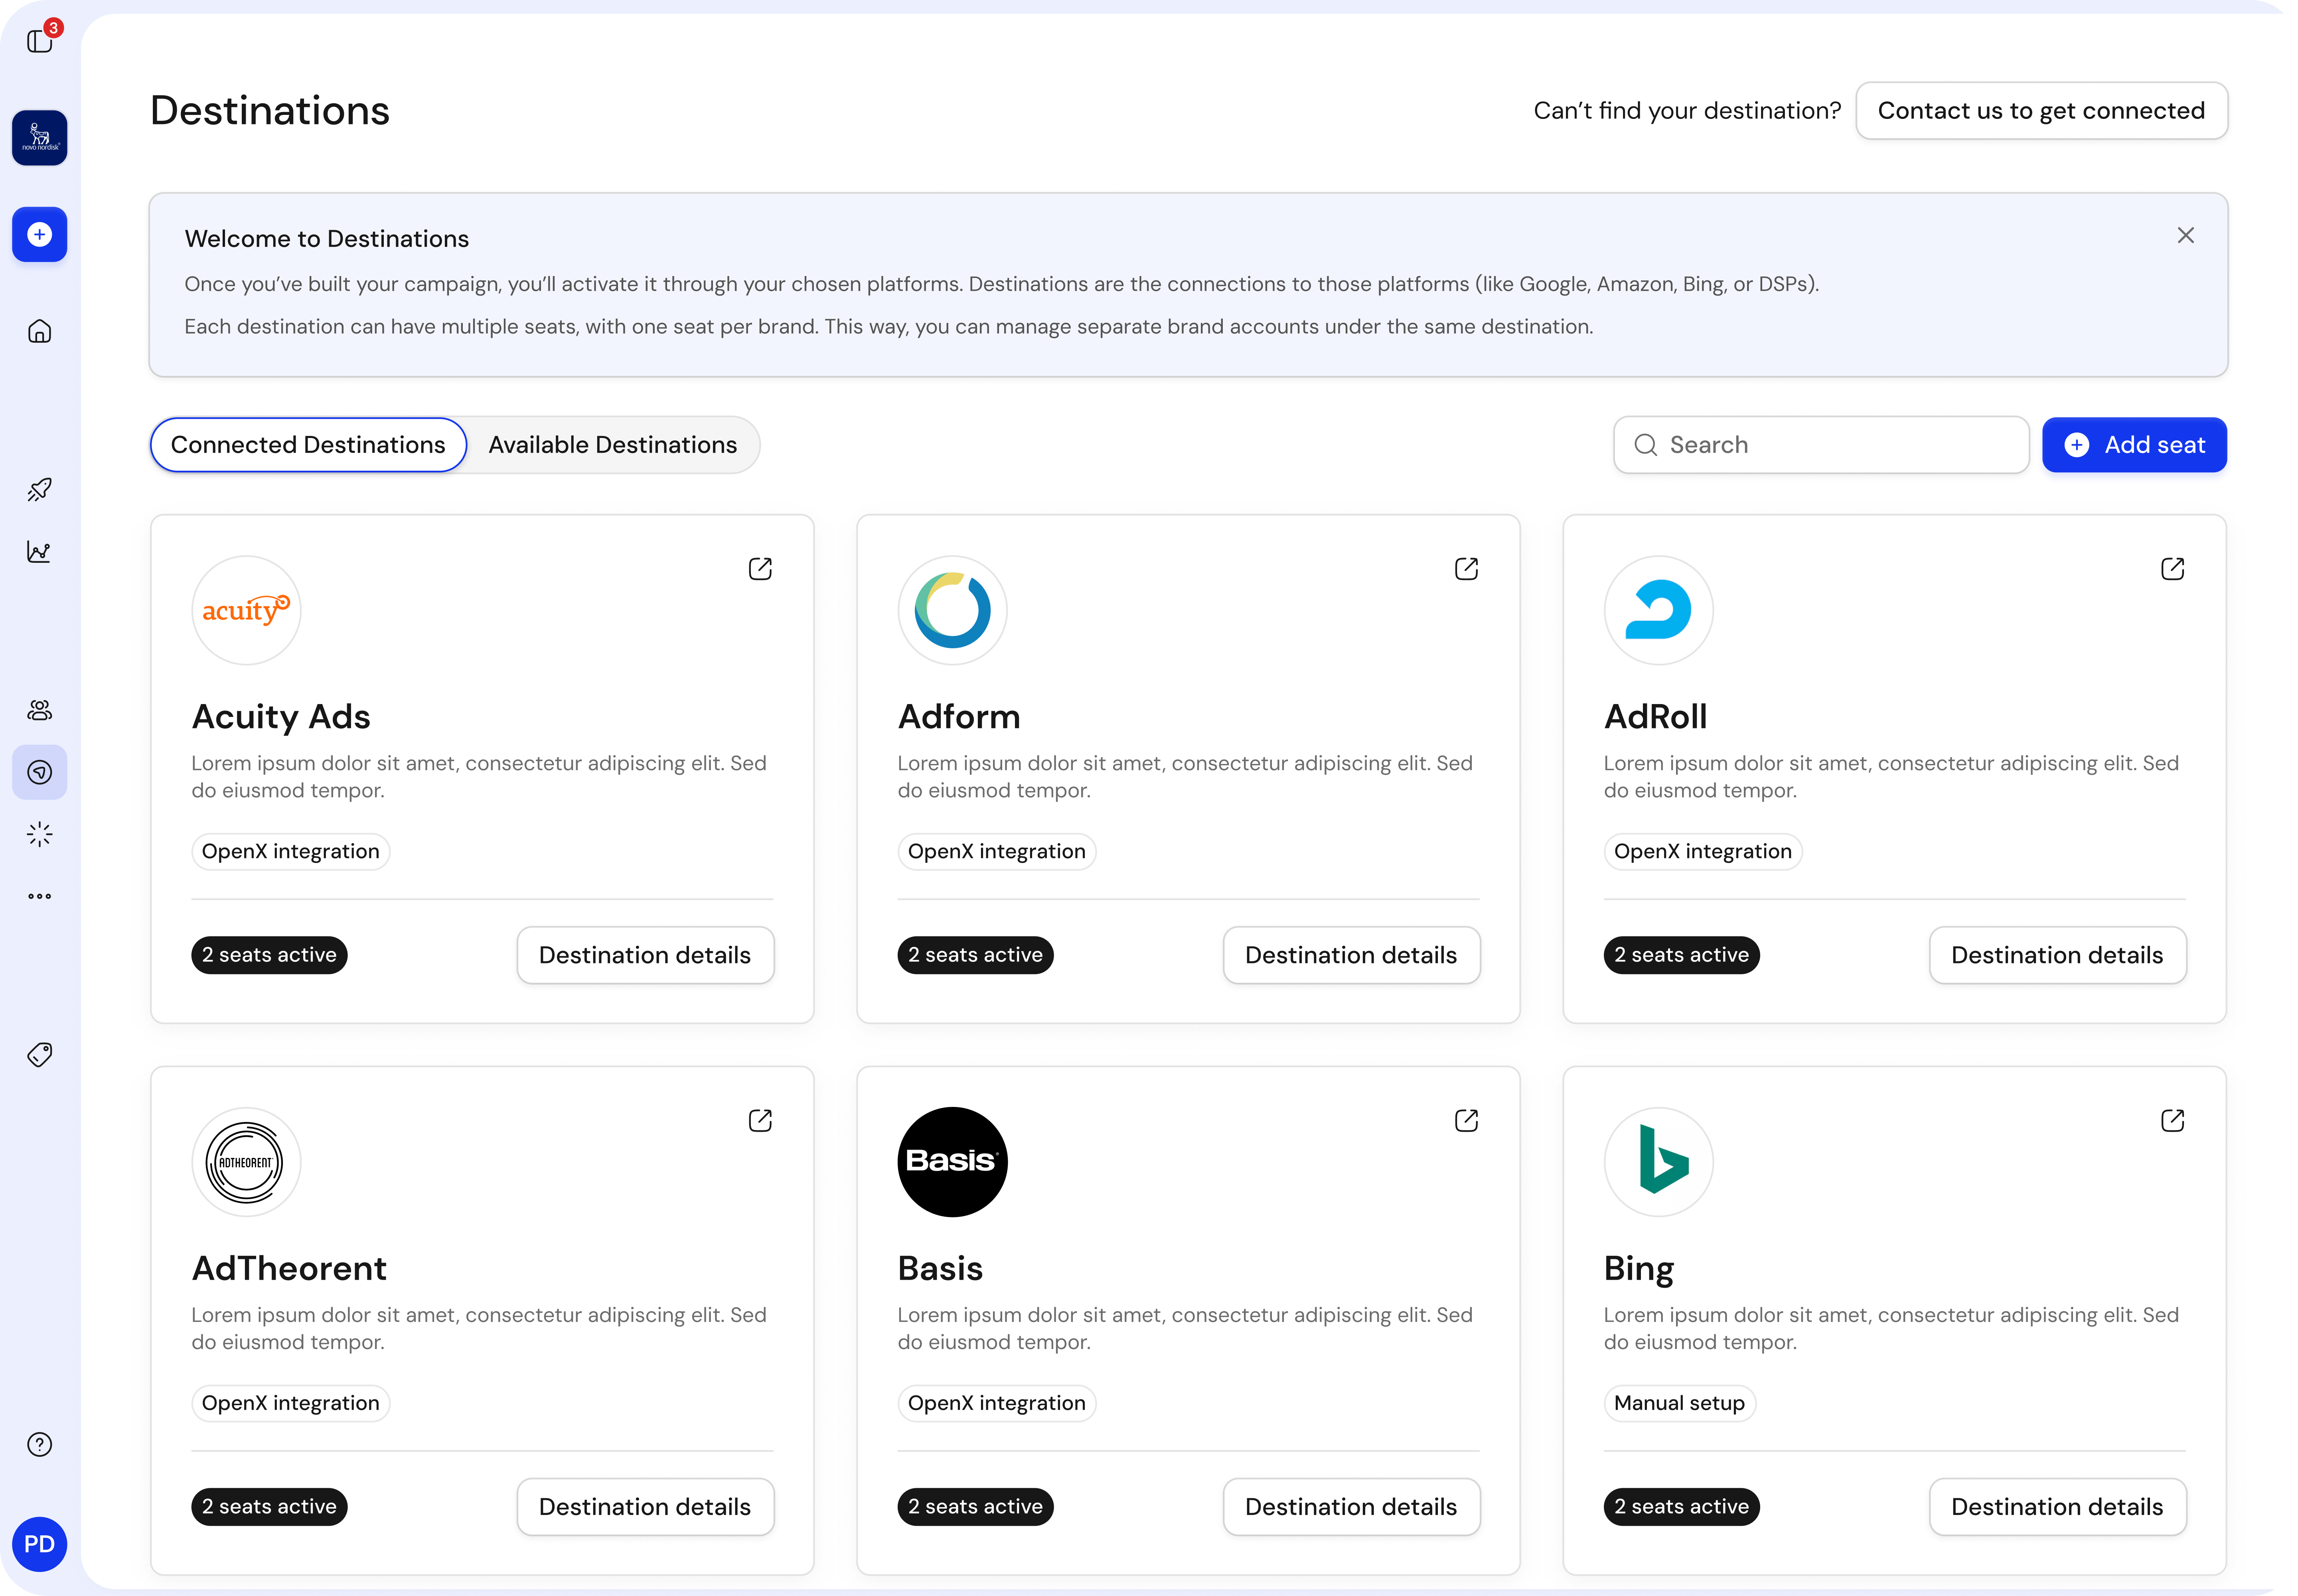Go to Home via the sidebar icon
Viewport: 2298px width, 1596px height.
click(x=40, y=331)
